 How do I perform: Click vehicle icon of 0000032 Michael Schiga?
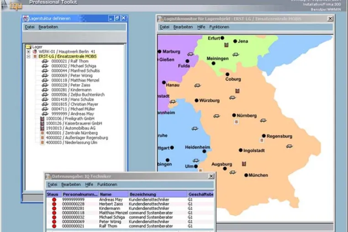click(45, 66)
